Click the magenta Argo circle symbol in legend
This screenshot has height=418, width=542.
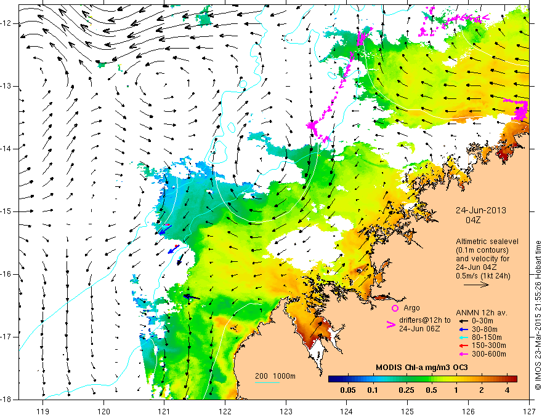(x=395, y=308)
